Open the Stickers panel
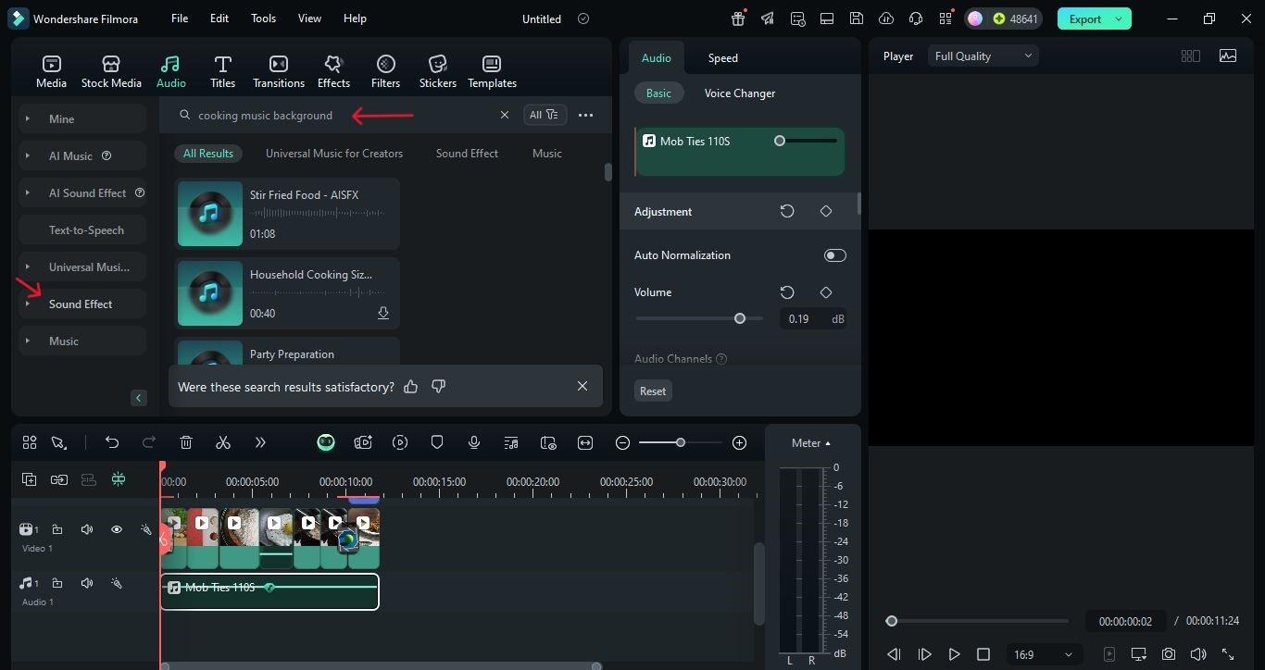The image size is (1265, 670). 437,71
